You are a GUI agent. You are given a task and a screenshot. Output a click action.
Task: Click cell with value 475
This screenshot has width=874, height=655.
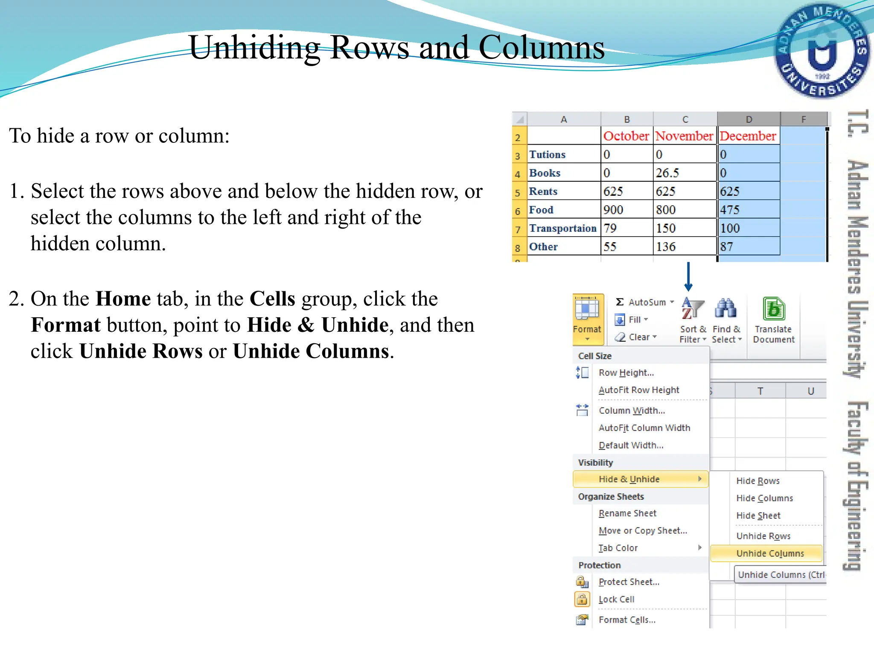749,210
